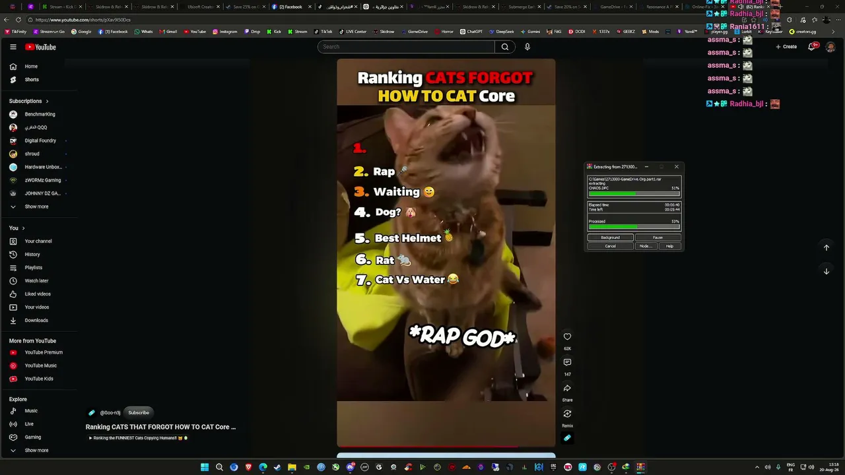845x475 pixels.
Task: Open the sound thumbnail below Remix
Action: tap(567, 437)
